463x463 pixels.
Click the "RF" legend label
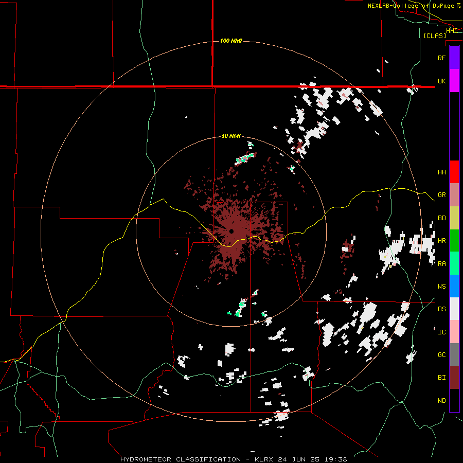[442, 58]
